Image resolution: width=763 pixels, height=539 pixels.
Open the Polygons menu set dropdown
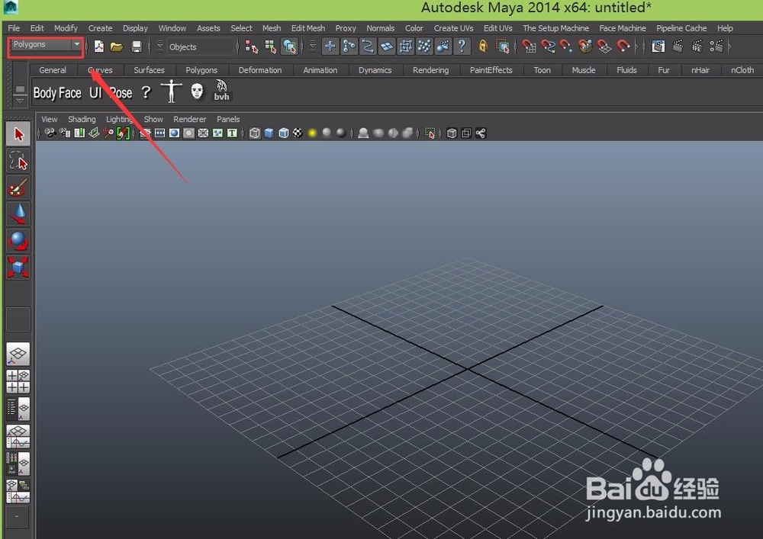tap(47, 45)
